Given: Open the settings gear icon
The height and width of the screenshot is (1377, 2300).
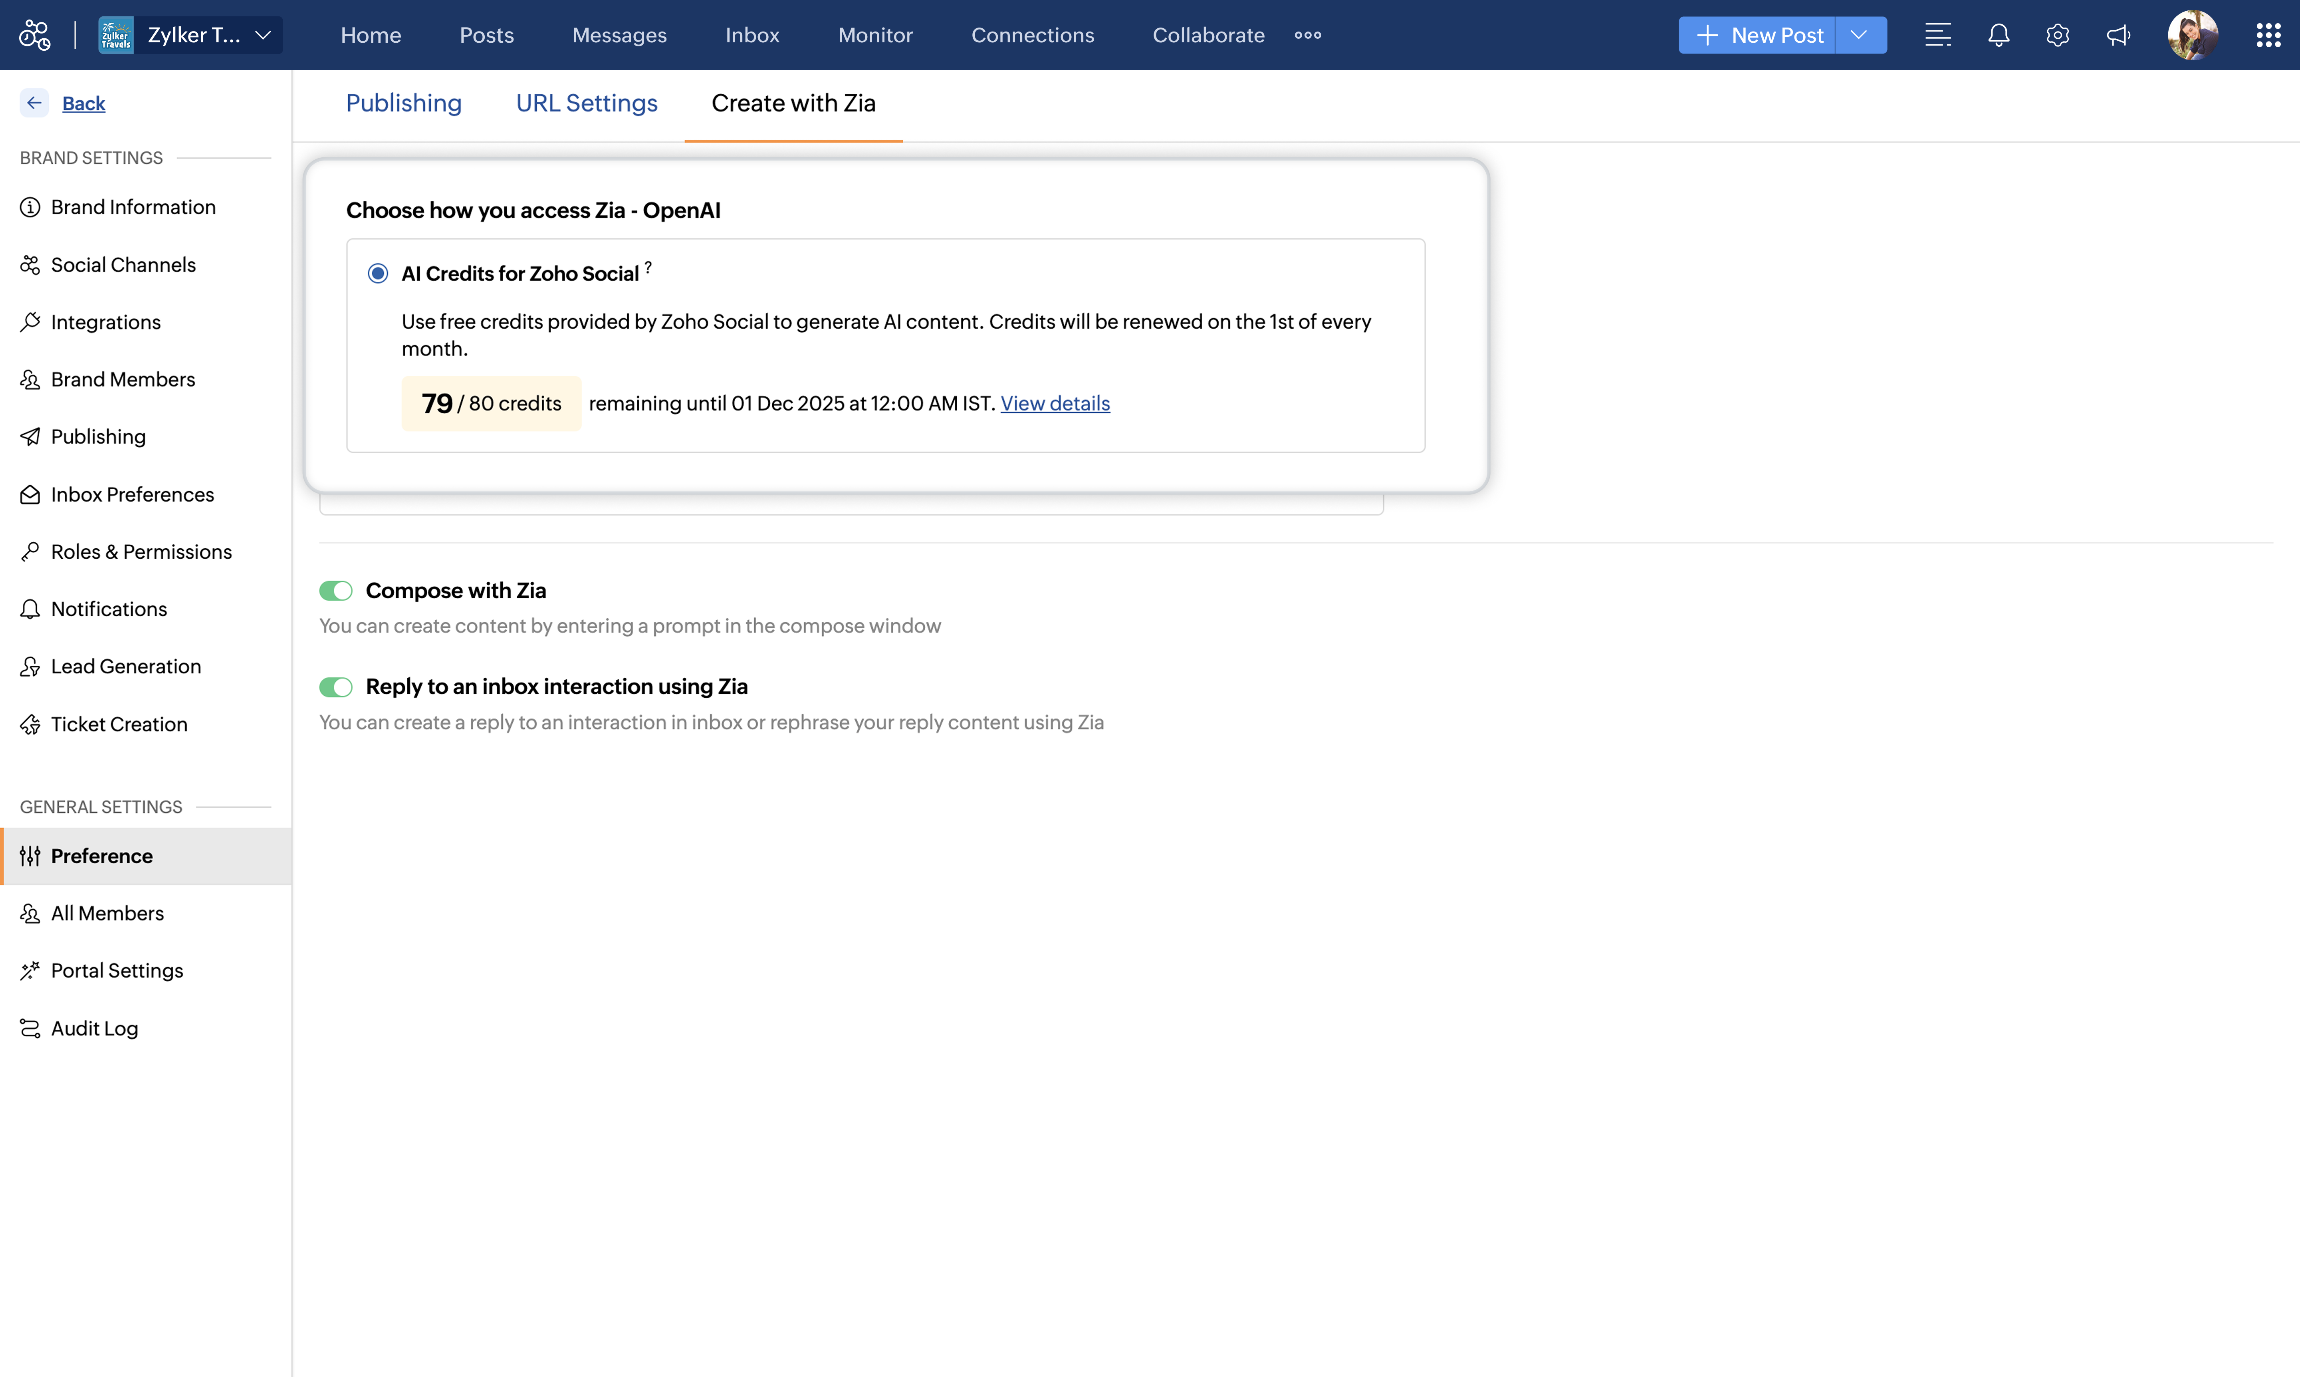Looking at the screenshot, I should click(2058, 35).
